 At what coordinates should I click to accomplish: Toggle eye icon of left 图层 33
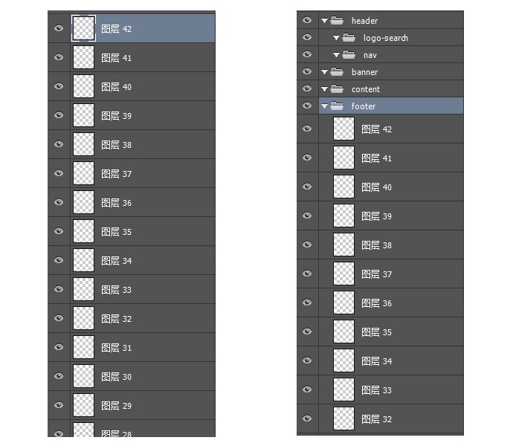(59, 289)
